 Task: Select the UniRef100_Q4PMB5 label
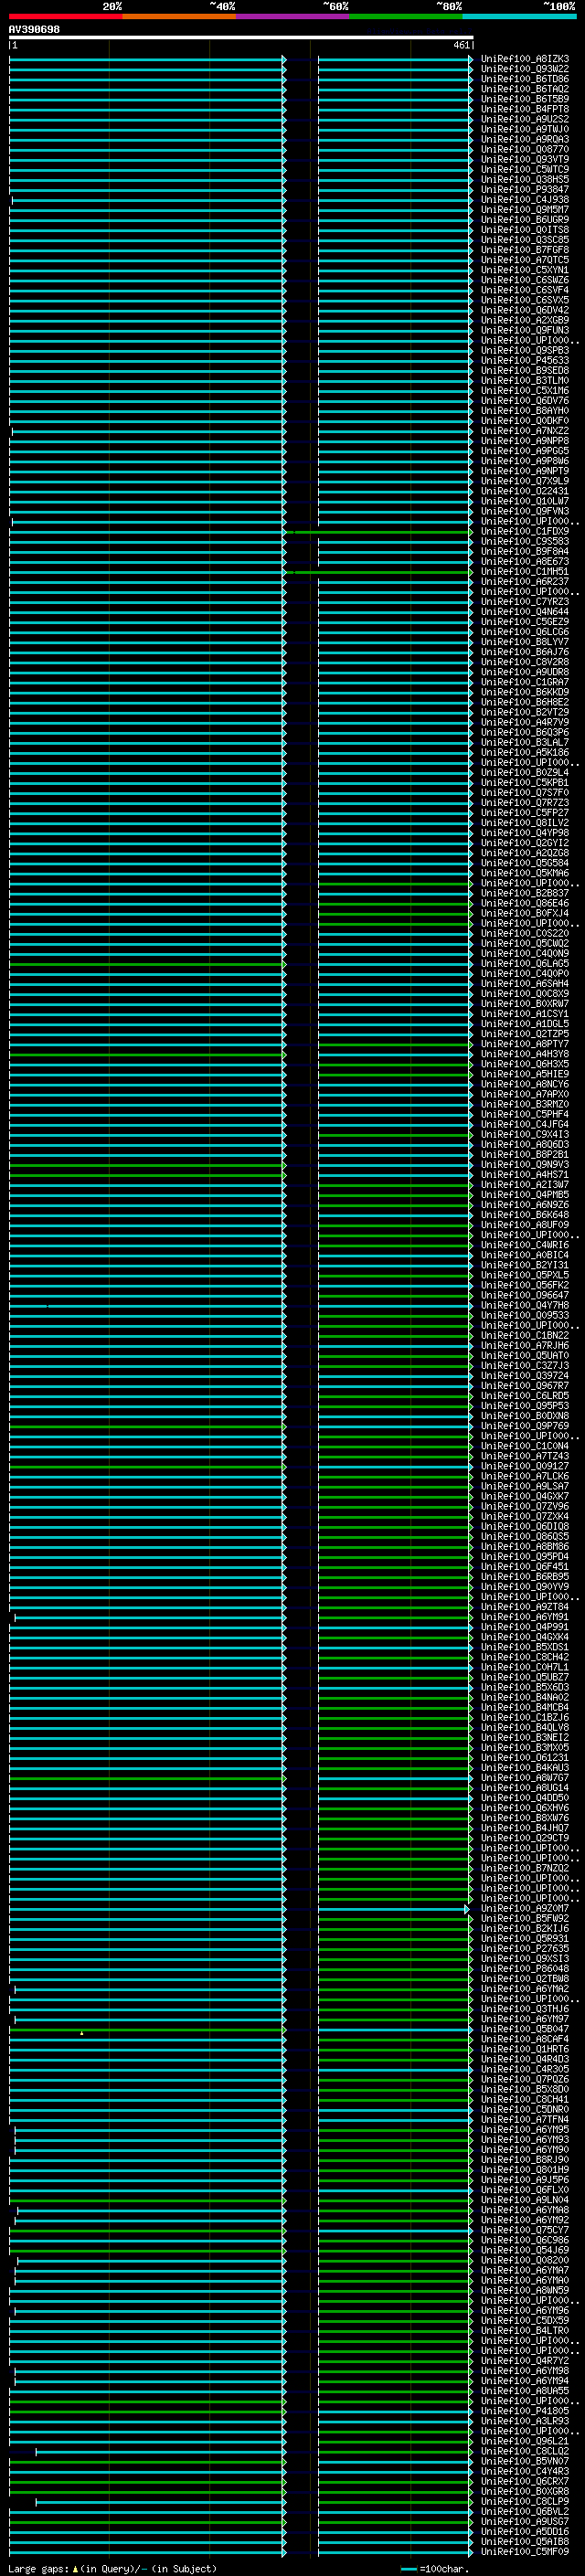pyautogui.click(x=525, y=1195)
